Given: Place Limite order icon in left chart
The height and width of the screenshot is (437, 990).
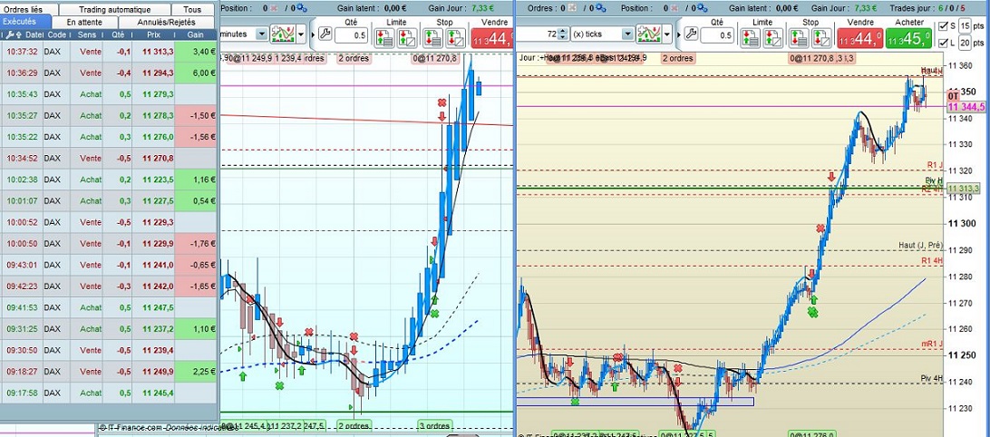Looking at the screenshot, I should point(384,37).
